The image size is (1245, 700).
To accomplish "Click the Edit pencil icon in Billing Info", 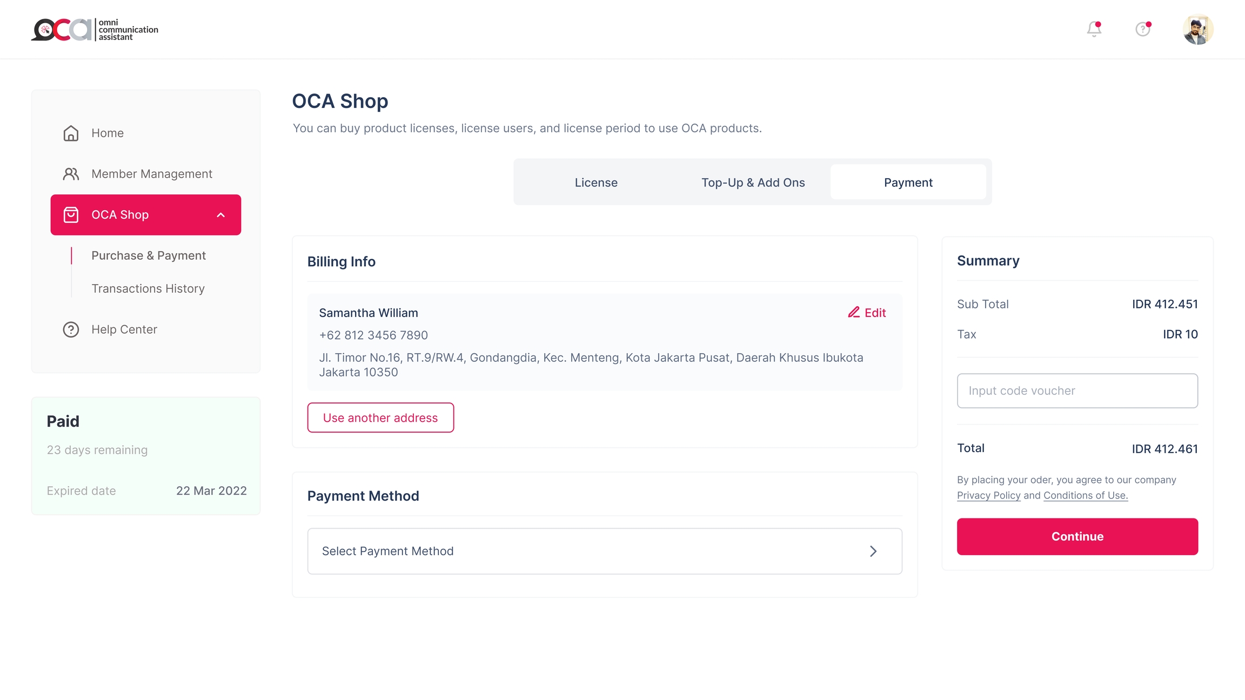I will point(854,313).
